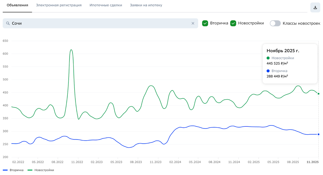Screen dimensions: 323x175
Task: Toggle Новостройки series in chart legend
Action: (x=41, y=170)
